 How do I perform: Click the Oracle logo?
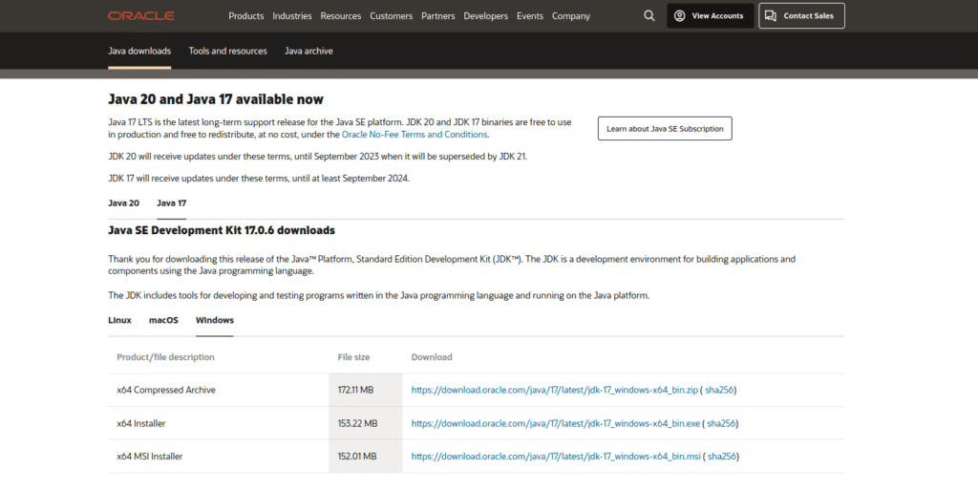point(140,16)
